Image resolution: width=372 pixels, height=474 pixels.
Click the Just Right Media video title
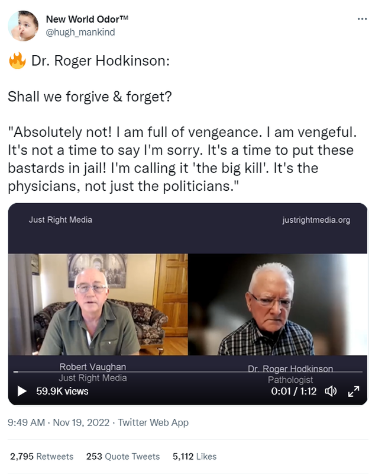tap(60, 220)
